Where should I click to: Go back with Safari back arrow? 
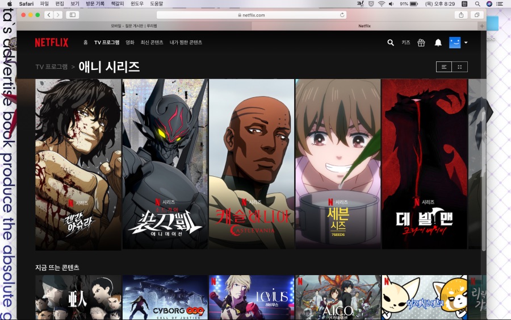pos(49,15)
